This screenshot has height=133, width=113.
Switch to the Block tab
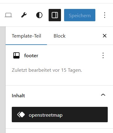tap(59, 36)
